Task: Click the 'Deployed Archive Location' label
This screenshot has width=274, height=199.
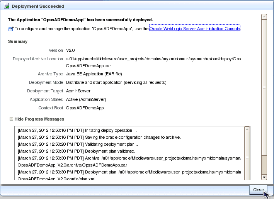Action: tap(38, 59)
